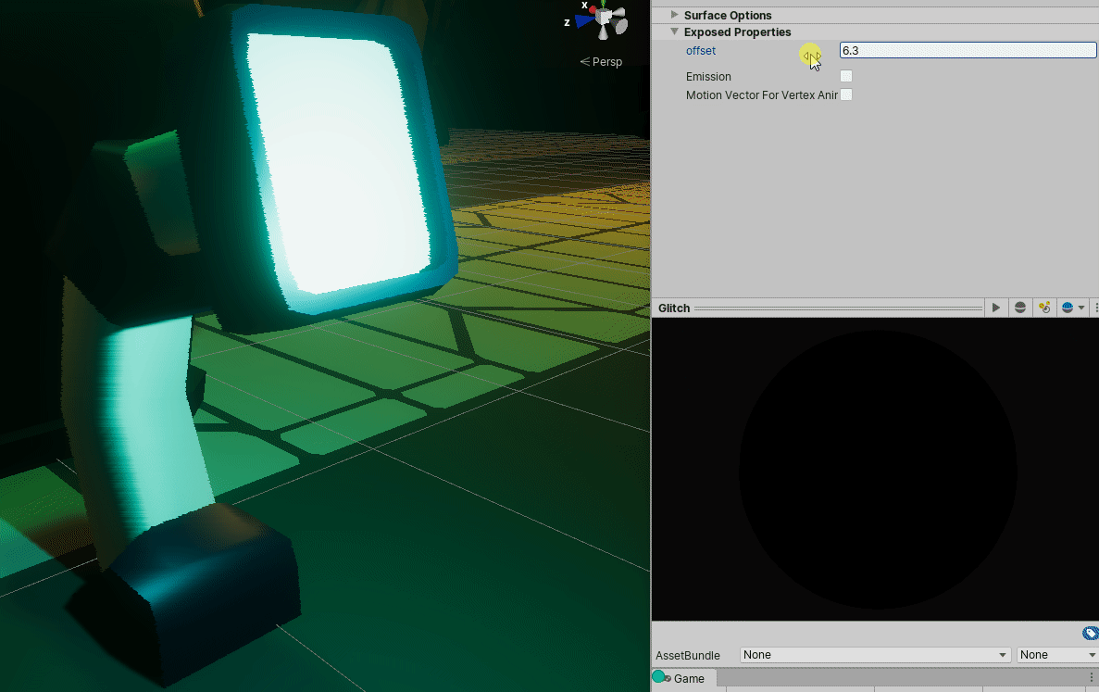Toggle Motion Vector For Vertex Animation checkbox
Viewport: 1099px width, 692px height.
[846, 94]
